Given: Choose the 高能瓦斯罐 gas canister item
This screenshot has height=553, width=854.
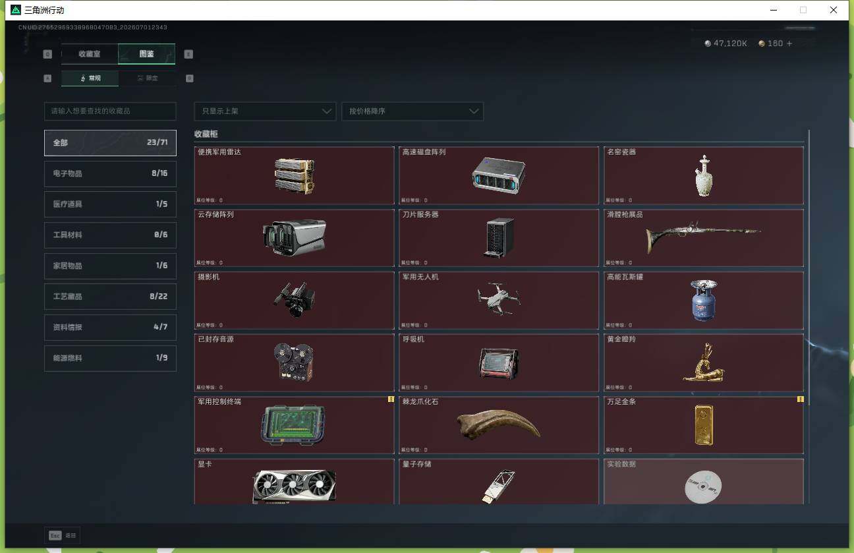Looking at the screenshot, I should [704, 301].
